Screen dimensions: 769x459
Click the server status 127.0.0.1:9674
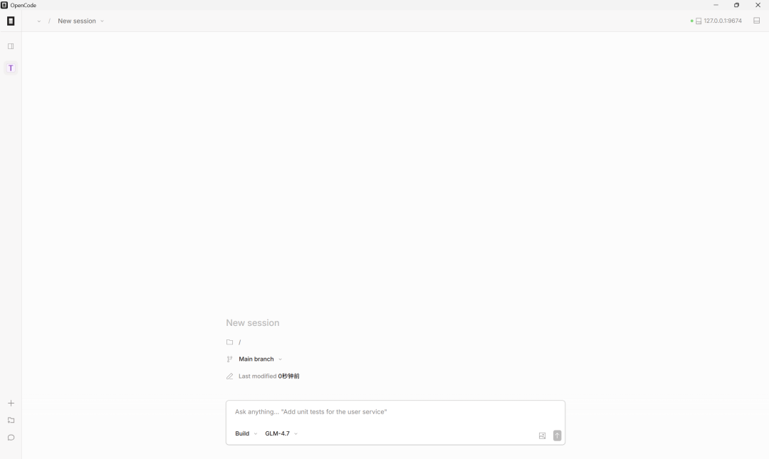(716, 21)
